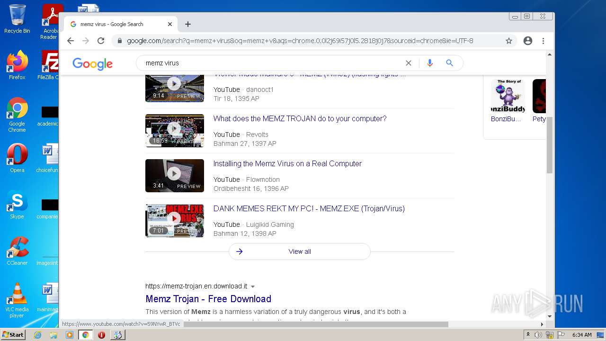The width and height of the screenshot is (606, 341).
Task: Open media player icon on taskbar
Action: pos(70,335)
